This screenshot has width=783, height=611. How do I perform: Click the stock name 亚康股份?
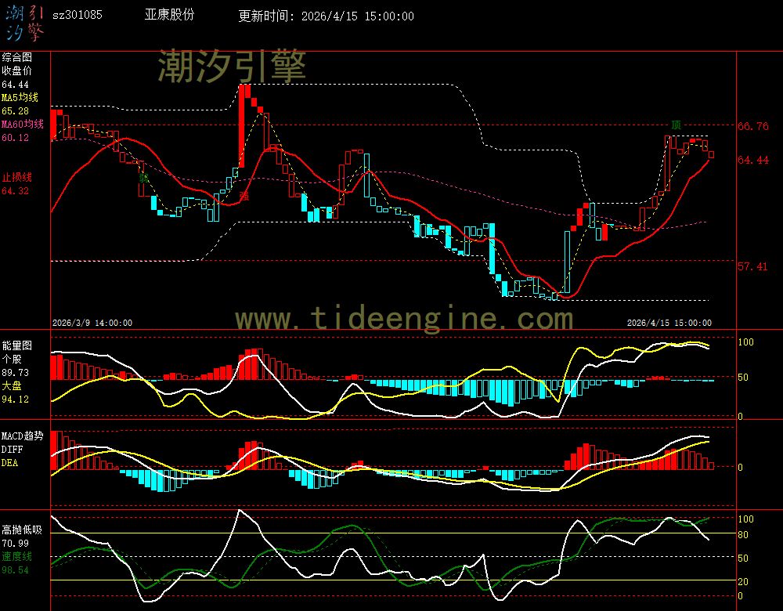point(169,16)
